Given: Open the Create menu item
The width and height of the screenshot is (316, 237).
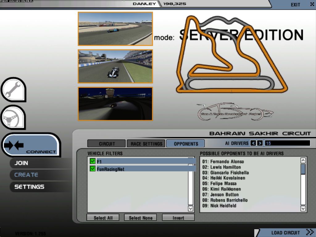Looking at the screenshot, I should coord(26,175).
